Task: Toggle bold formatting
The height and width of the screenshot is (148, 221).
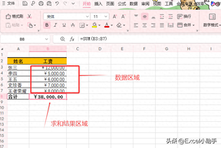Action: click(47, 25)
